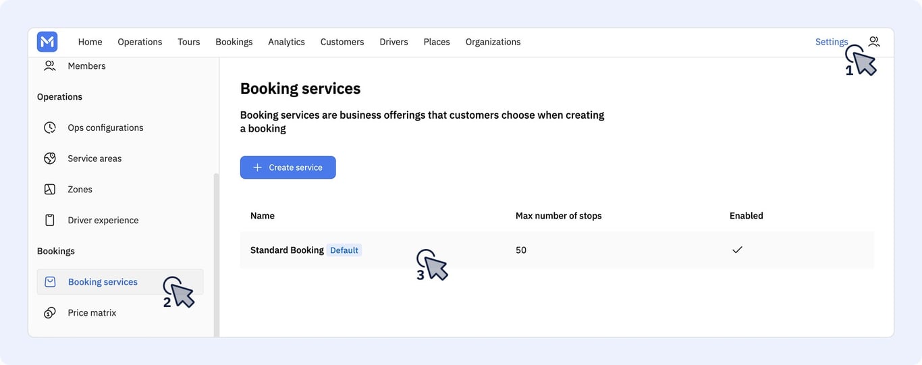Screen dimensions: 922x365
Task: Open the Analytics tab
Action: (286, 42)
